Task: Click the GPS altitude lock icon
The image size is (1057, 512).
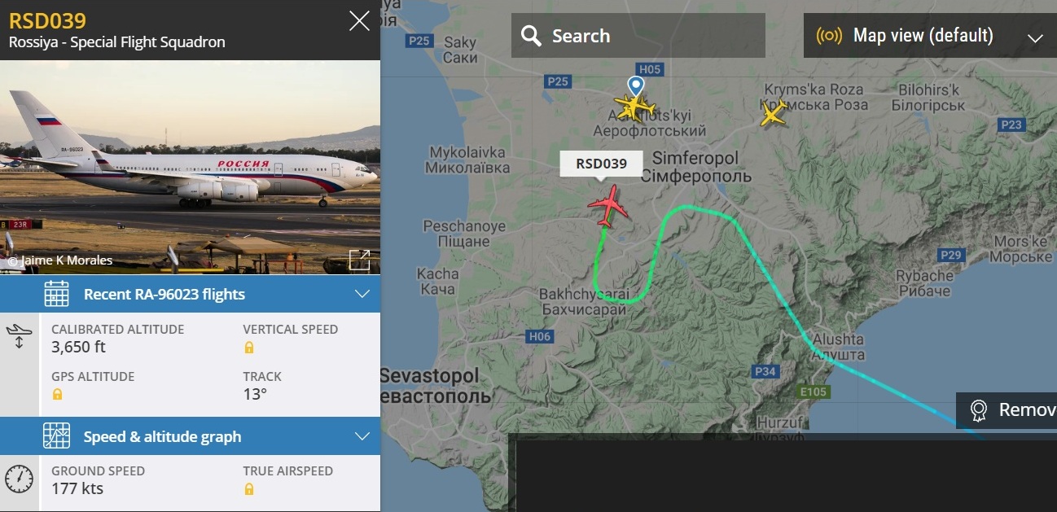Action: coord(57,395)
